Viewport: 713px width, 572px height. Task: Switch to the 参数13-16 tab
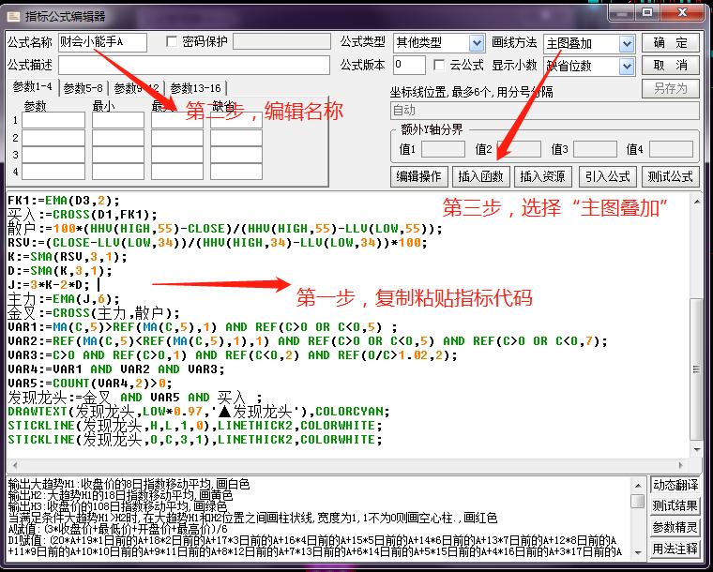(x=195, y=88)
